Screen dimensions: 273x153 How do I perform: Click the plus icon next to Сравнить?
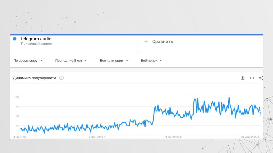146,41
